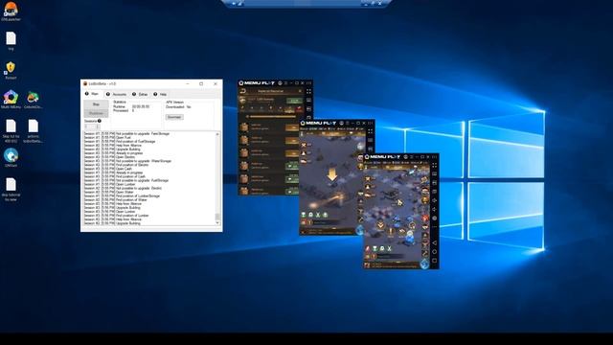Click the Sessions number stepper
This screenshot has height=345, width=613.
point(92,126)
